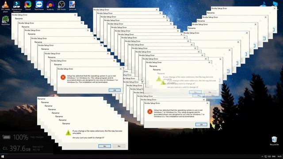Select the Recycle Bin desktop icon

(274, 141)
